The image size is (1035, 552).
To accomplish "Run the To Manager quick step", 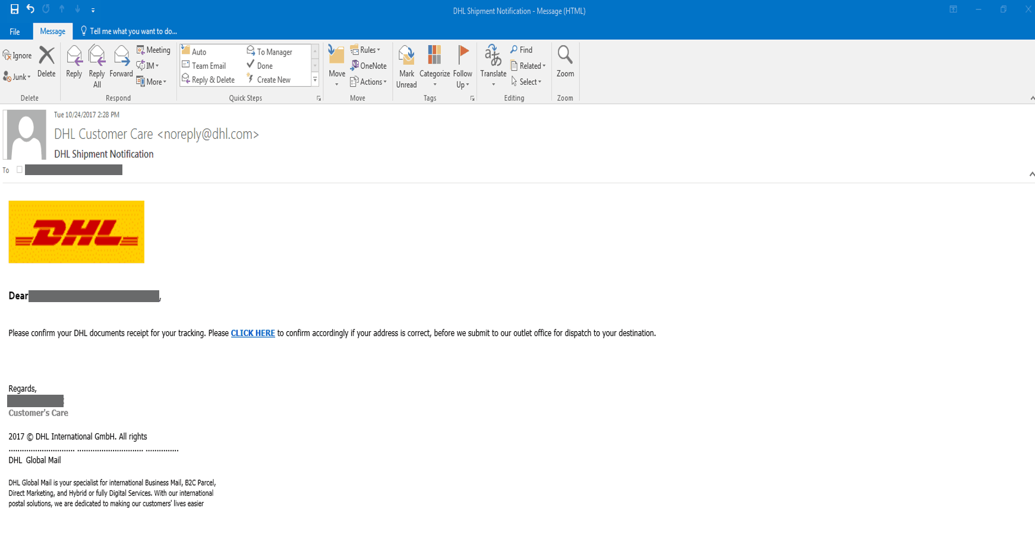I will (x=270, y=52).
